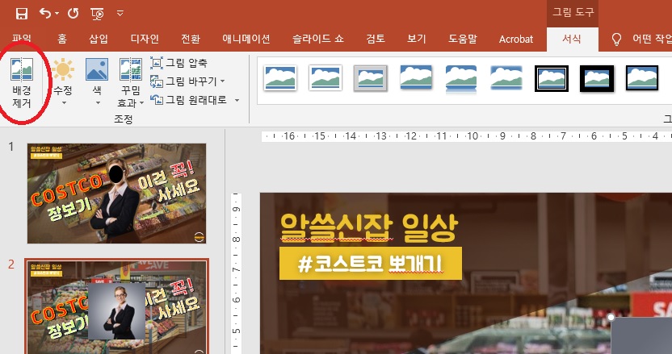Screen dimensions: 672x354
Task: Expand the 그림 원래대로 dropdown arrow
Action: (x=237, y=100)
